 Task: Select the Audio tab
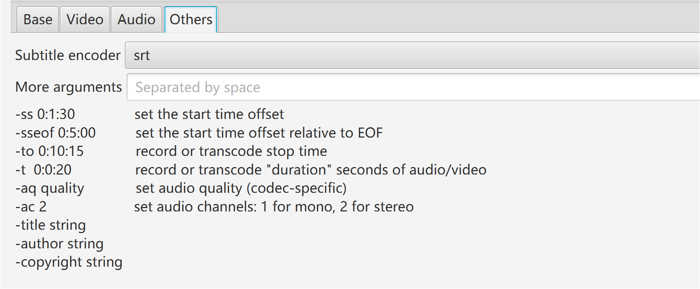coord(136,20)
